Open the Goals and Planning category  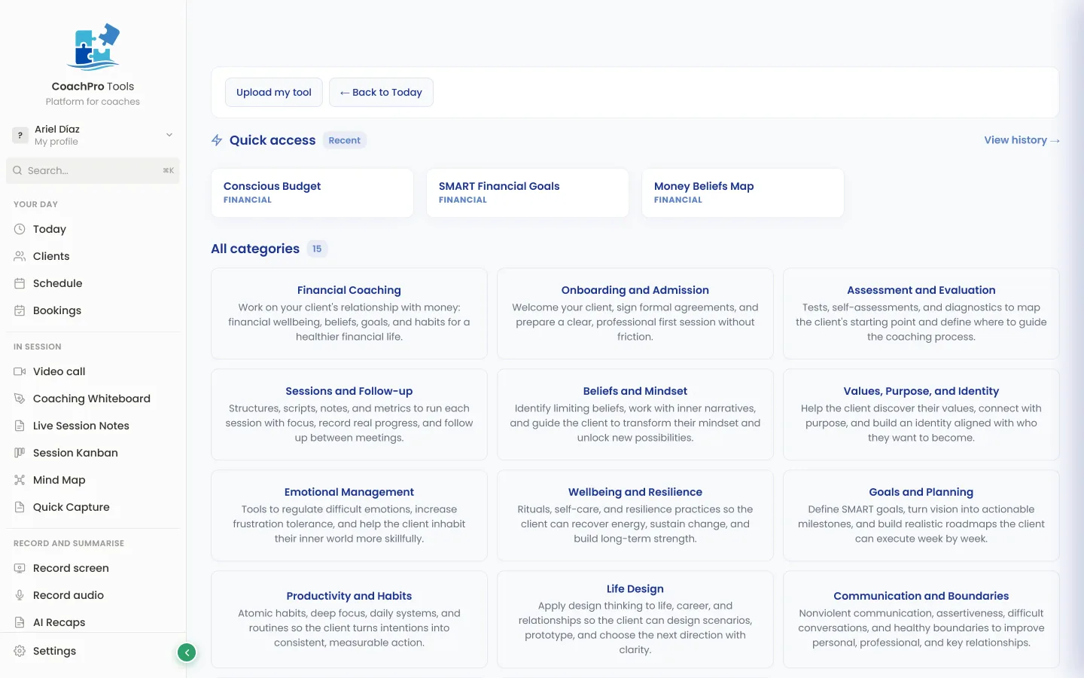click(921, 515)
